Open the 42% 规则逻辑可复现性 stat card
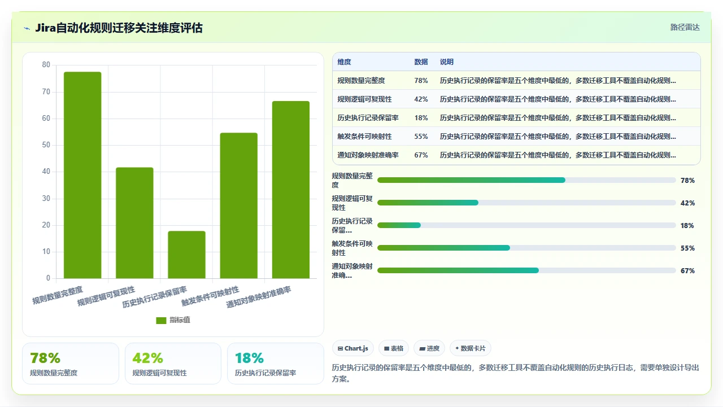 click(x=173, y=364)
